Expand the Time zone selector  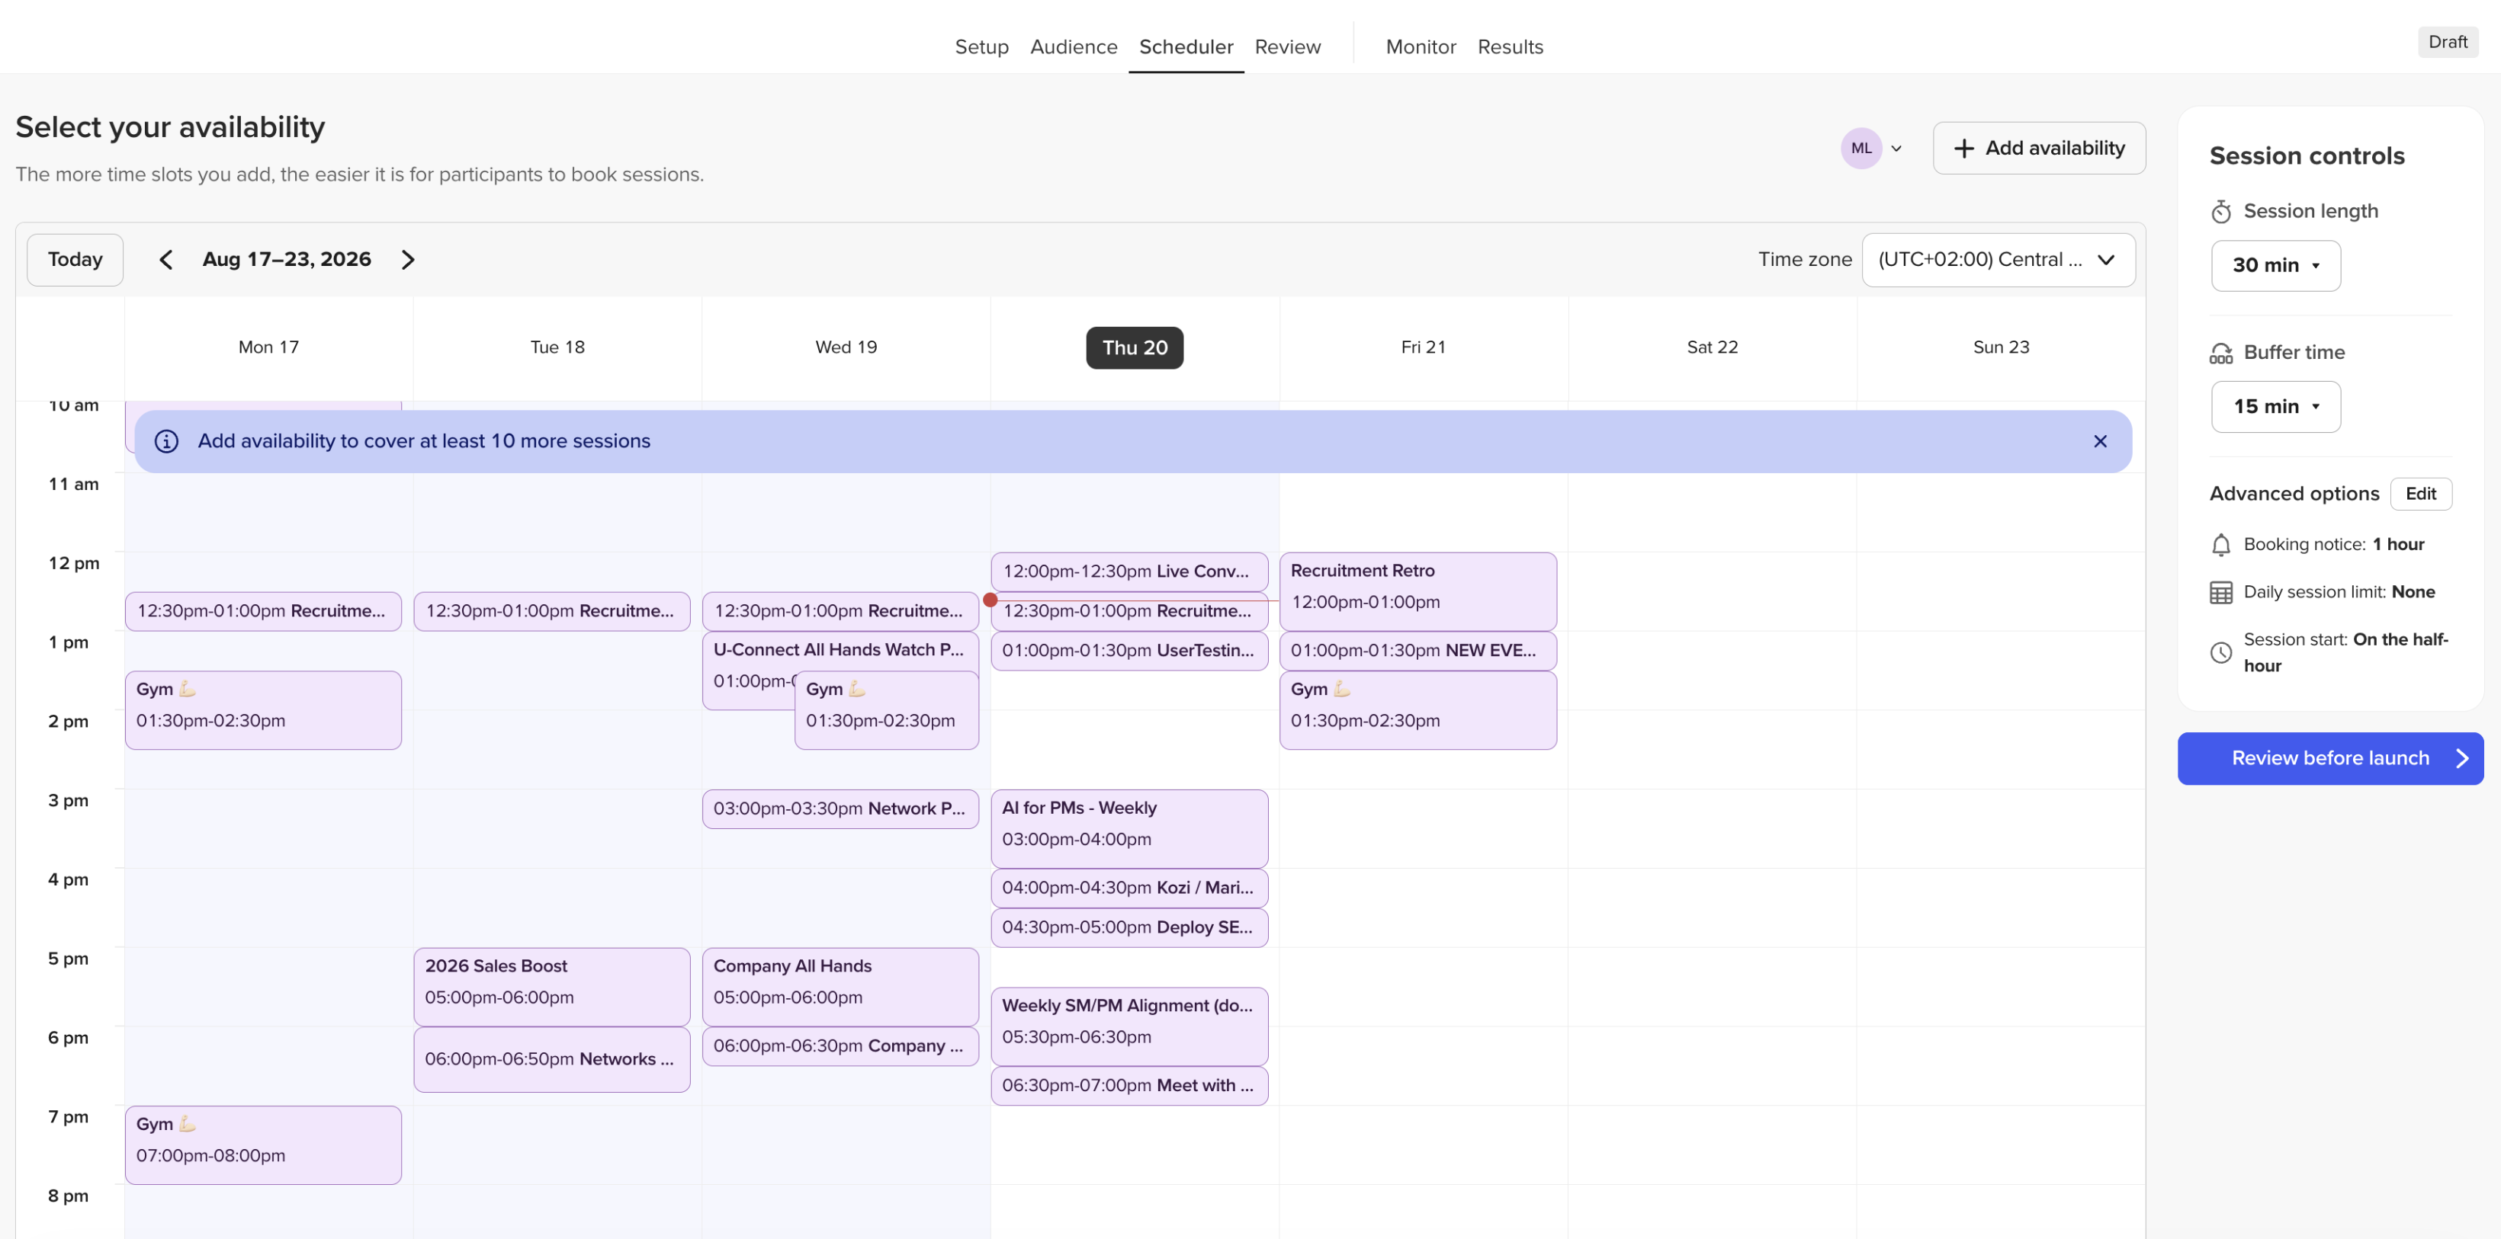[x=1998, y=260]
